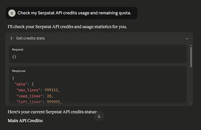Click the "left_lines" key

[29, 102]
